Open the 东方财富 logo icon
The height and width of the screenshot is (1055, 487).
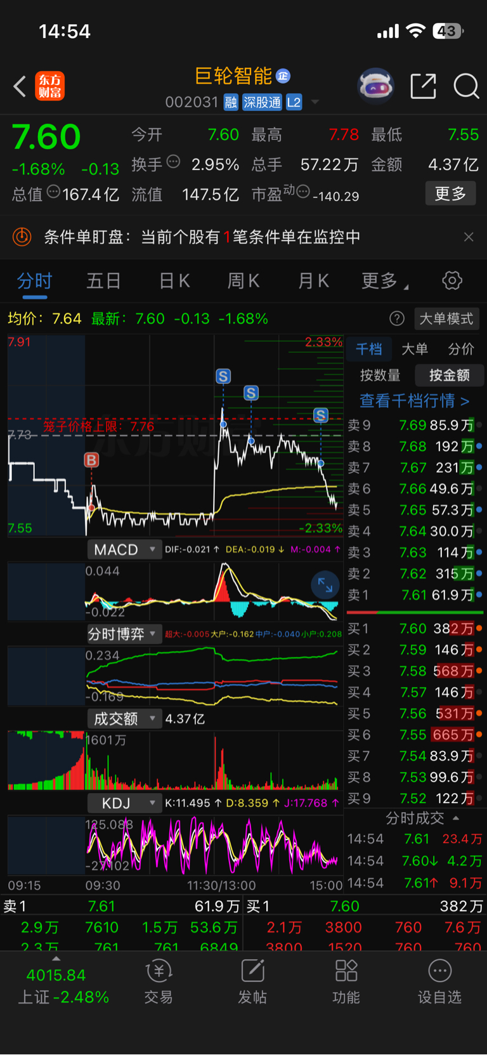coord(49,86)
